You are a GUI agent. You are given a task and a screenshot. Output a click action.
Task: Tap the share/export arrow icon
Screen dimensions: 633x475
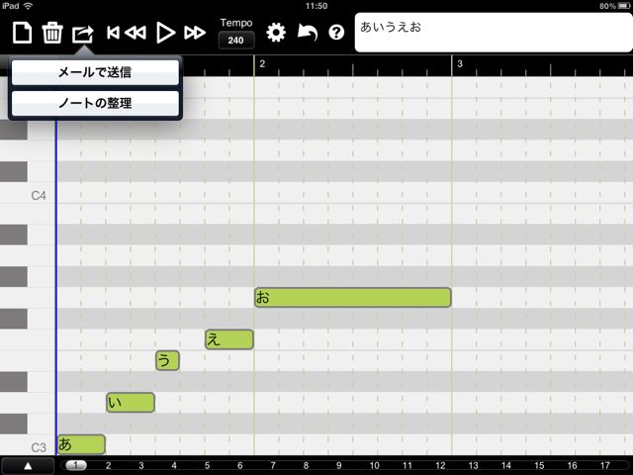83,34
